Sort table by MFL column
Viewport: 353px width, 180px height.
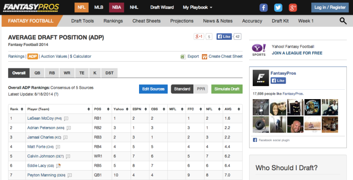[x=176, y=109]
